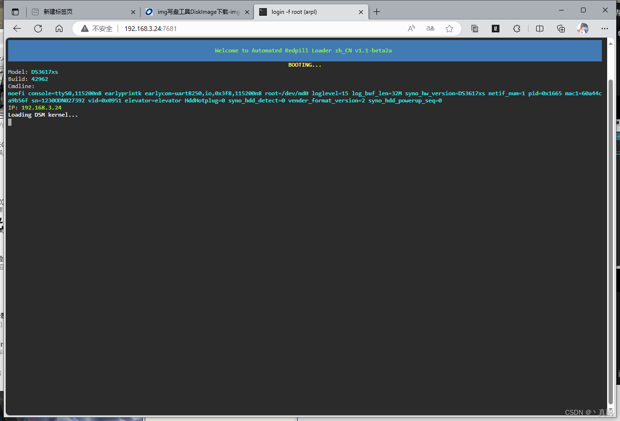Viewport: 620px width, 421px height.
Task: Switch to the 新建标签页 tab
Action: (83, 12)
